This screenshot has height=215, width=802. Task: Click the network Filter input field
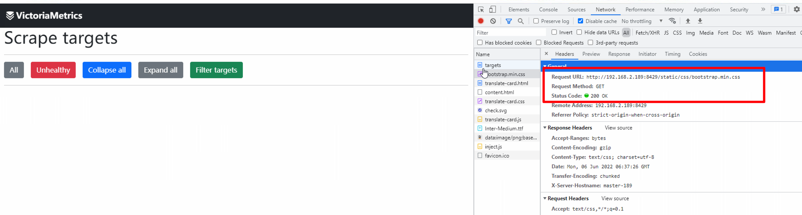click(x=511, y=32)
